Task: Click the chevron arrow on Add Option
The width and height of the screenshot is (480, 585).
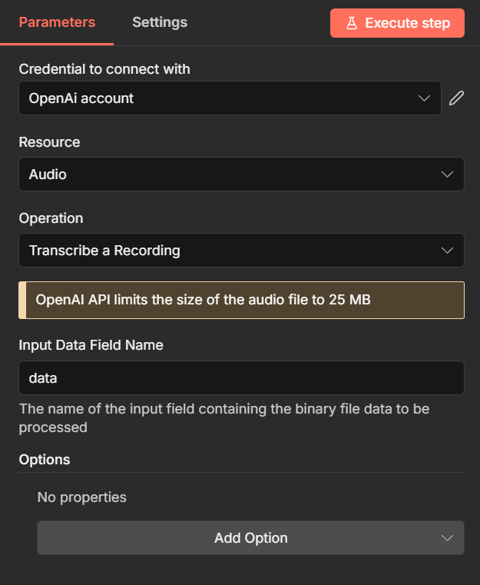Action: coord(448,538)
